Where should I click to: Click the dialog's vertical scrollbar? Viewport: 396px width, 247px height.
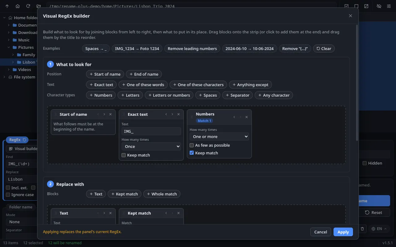point(357,83)
